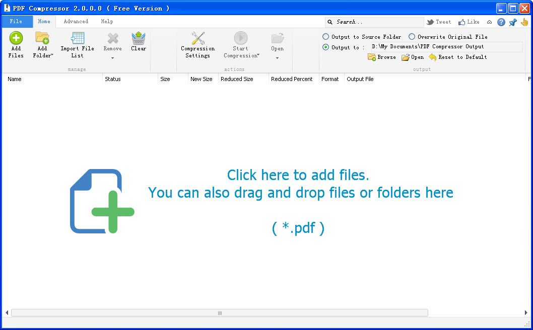Click the Tweet text link

(x=443, y=22)
